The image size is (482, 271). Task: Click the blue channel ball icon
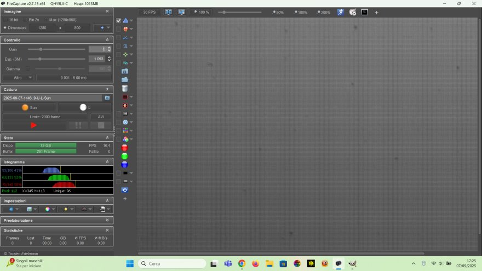pos(125,164)
